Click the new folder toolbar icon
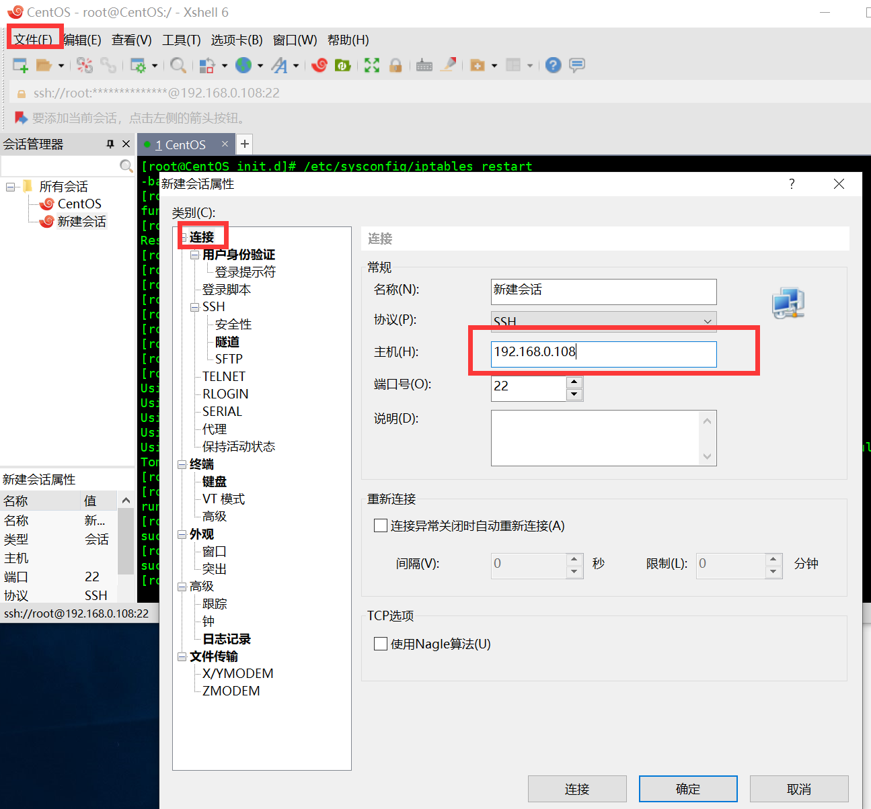The image size is (871, 809). (478, 65)
